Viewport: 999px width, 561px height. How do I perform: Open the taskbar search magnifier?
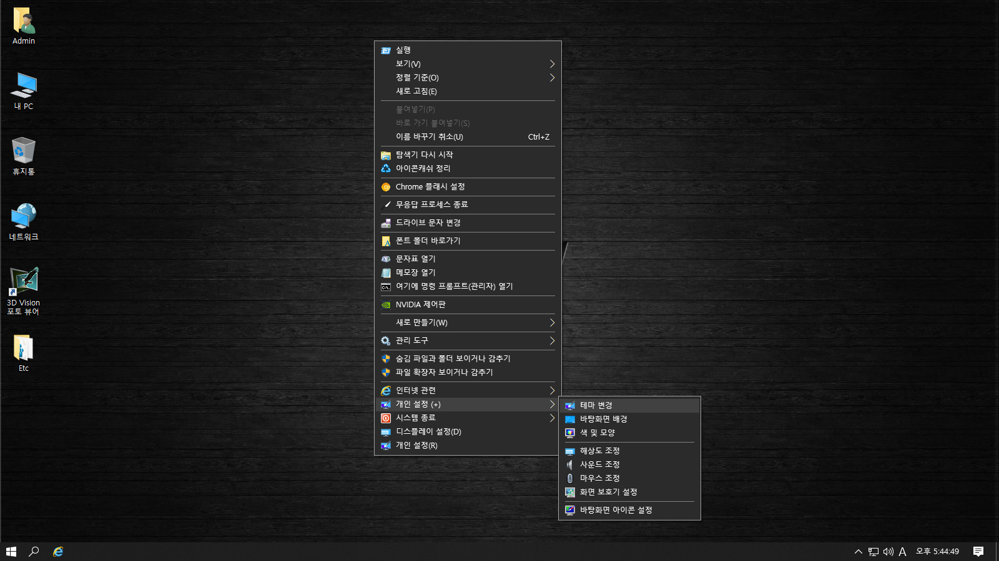pyautogui.click(x=34, y=552)
